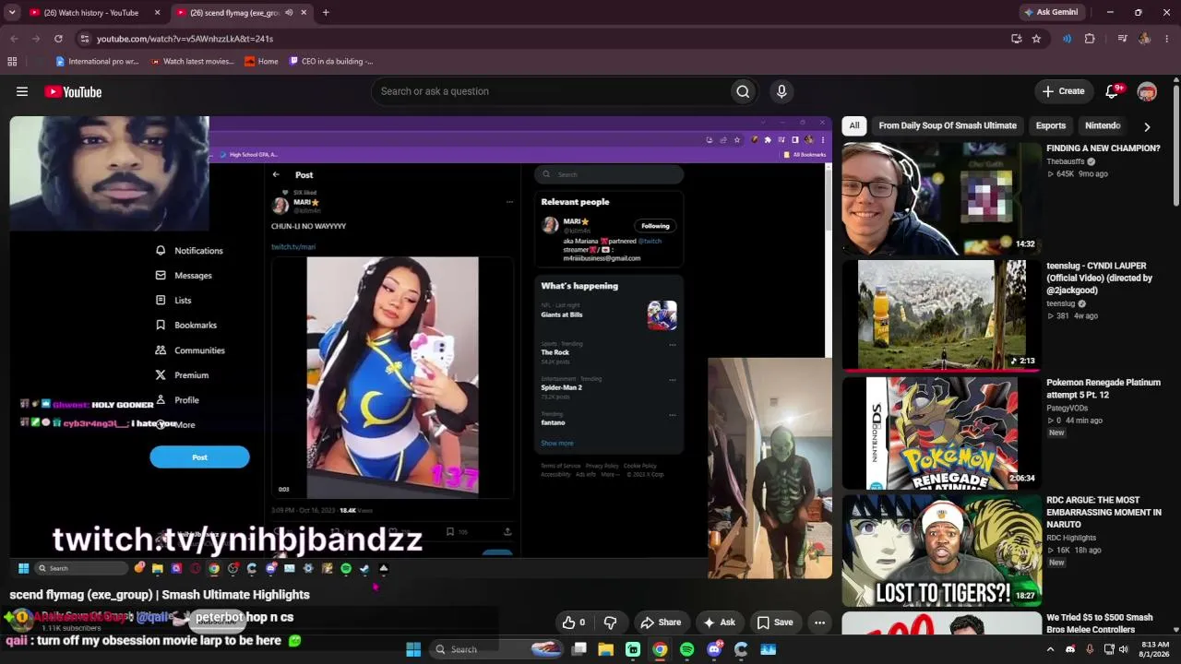Open Chrome extensions puzzle icon
Viewport: 1181px width, 664px height.
[x=1090, y=39]
